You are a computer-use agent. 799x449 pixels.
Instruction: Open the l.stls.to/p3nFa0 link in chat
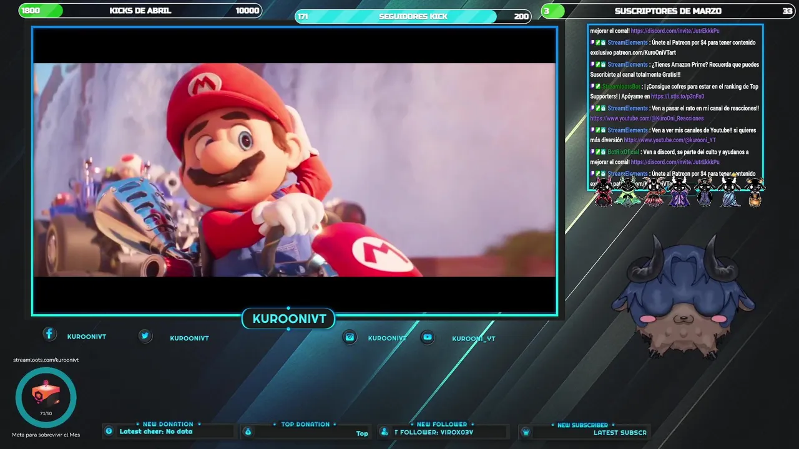tap(677, 97)
